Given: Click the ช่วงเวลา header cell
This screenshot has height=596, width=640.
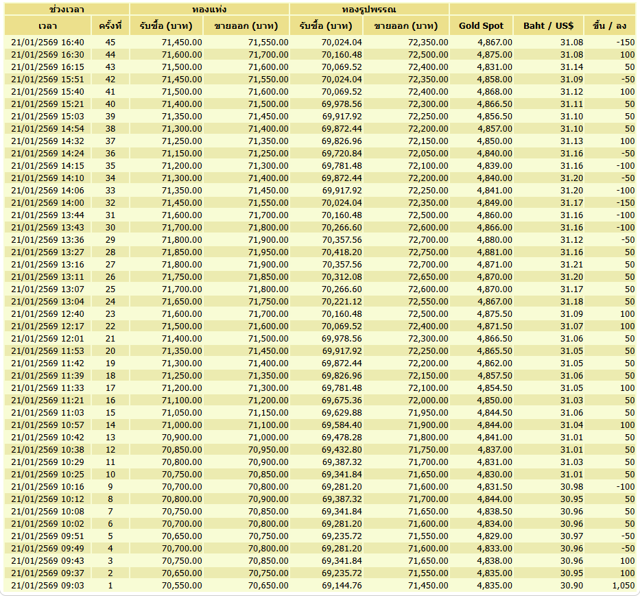Looking at the screenshot, I should [67, 9].
